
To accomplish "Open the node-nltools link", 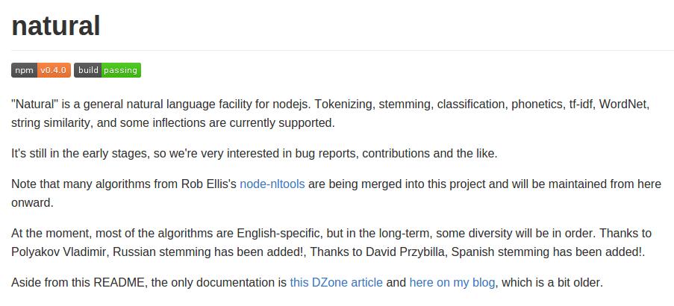I will [x=272, y=184].
